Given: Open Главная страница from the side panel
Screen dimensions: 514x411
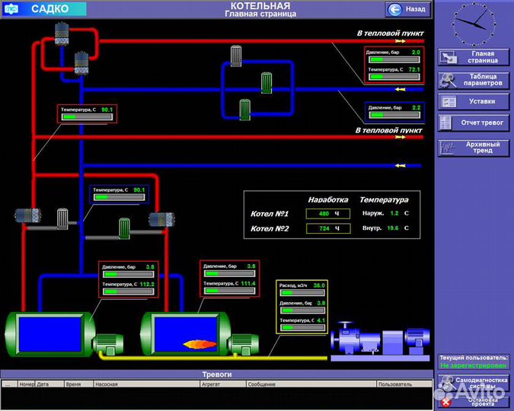Looking at the screenshot, I should (x=472, y=58).
